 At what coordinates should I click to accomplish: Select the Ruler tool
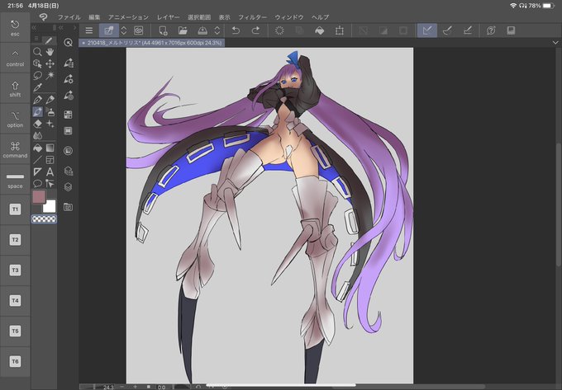point(37,172)
